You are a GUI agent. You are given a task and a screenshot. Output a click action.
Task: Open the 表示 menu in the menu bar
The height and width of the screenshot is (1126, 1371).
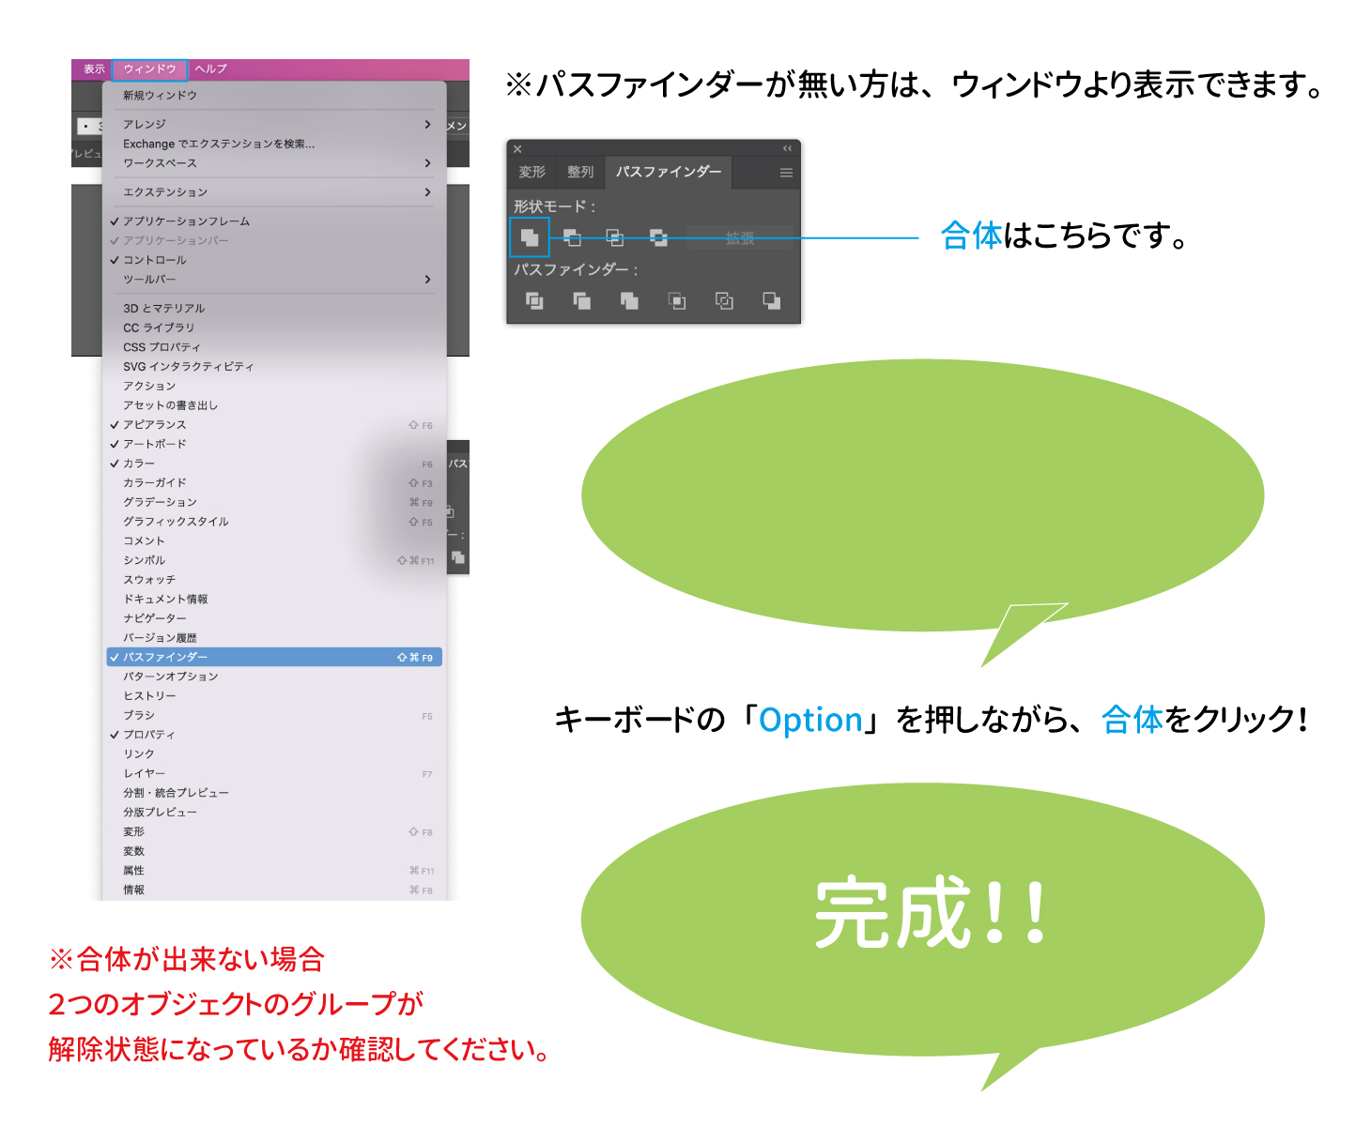pyautogui.click(x=94, y=69)
